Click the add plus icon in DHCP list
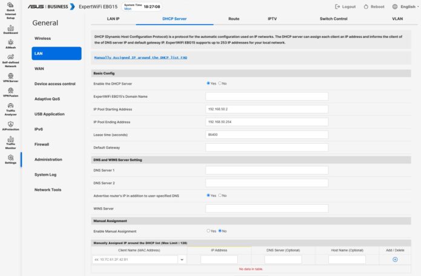421x276 pixels. coord(395,259)
